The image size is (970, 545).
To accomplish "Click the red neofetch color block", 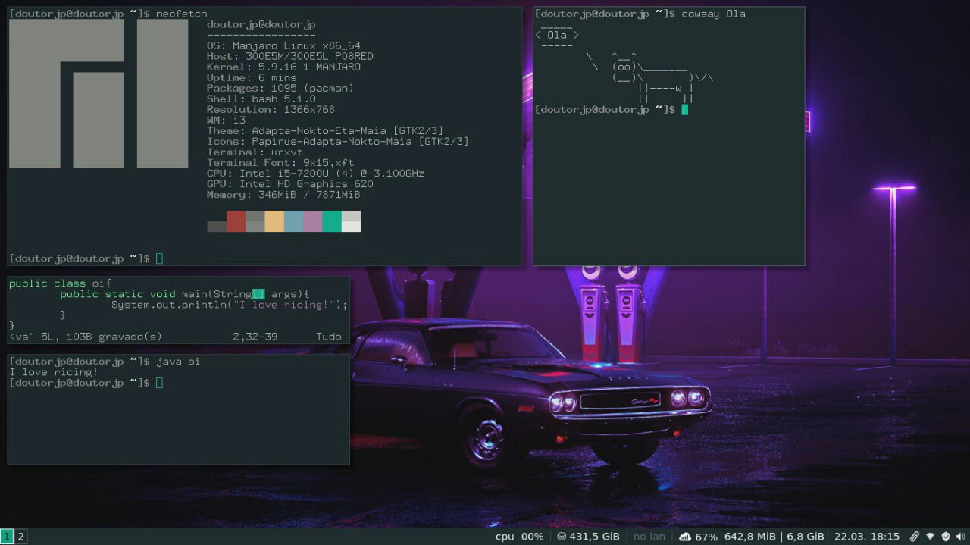I will point(236,221).
